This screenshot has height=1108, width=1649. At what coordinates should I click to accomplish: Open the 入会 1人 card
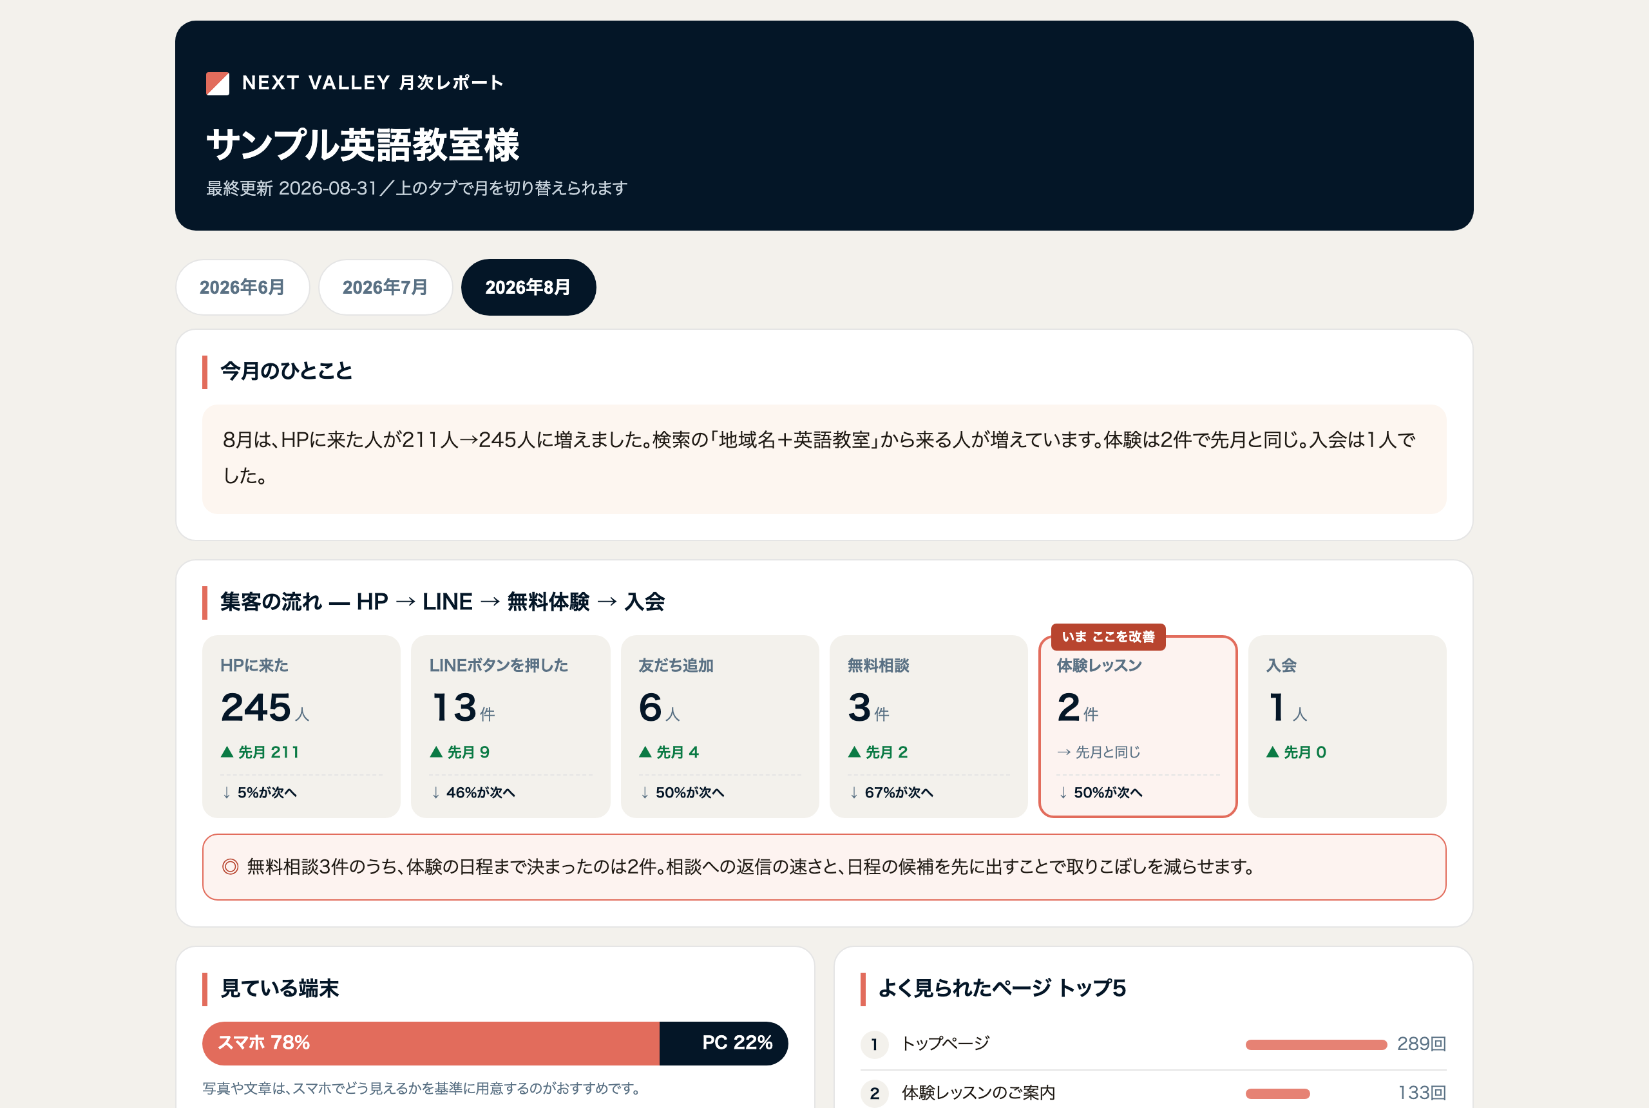tap(1347, 727)
